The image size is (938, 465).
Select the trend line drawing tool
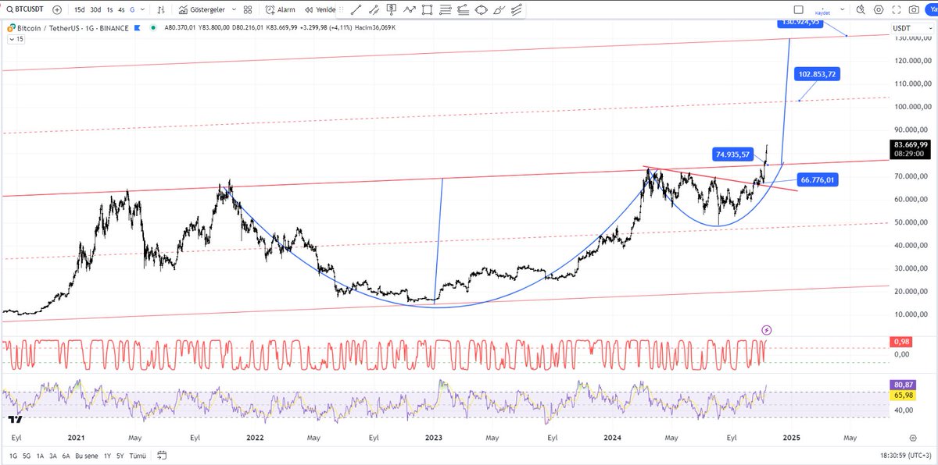(x=356, y=9)
